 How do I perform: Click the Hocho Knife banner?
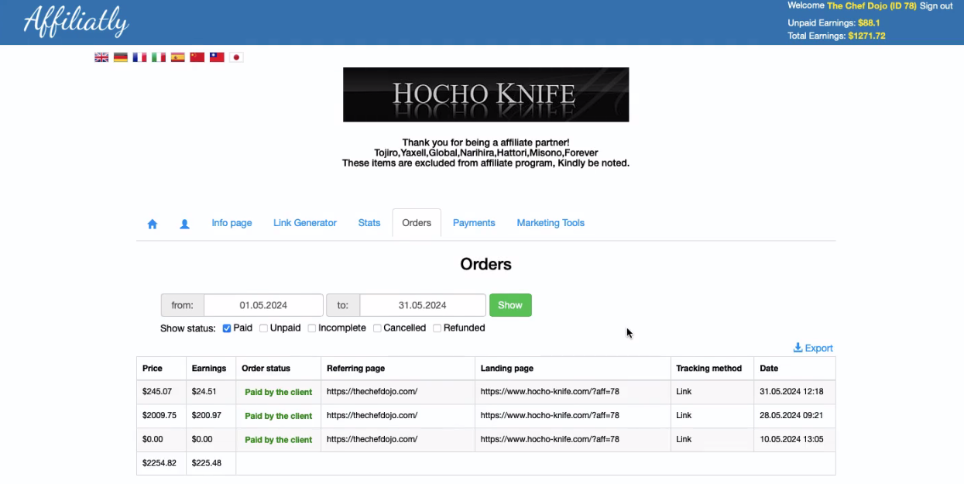[x=486, y=94]
